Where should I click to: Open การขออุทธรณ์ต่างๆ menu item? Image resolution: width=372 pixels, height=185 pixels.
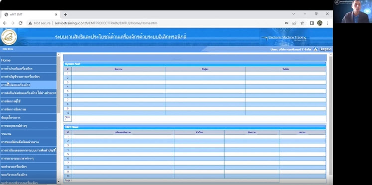[28, 126]
